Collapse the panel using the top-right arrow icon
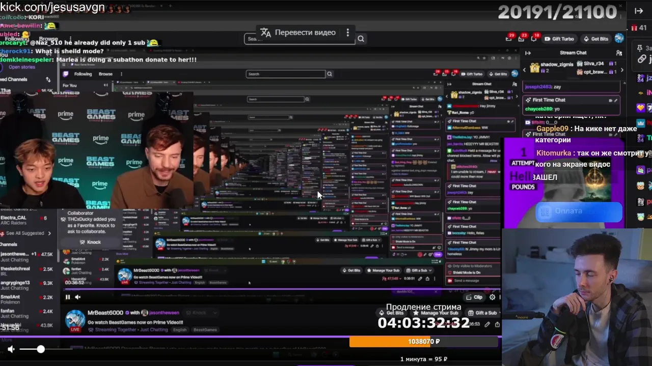The height and width of the screenshot is (366, 652). tap(639, 11)
